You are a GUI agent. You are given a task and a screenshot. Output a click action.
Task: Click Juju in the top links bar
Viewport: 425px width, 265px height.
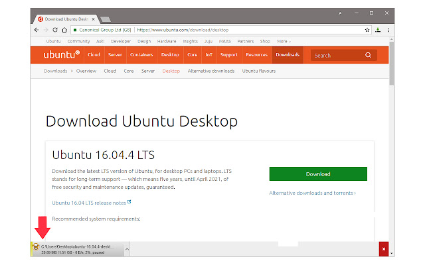click(x=209, y=41)
